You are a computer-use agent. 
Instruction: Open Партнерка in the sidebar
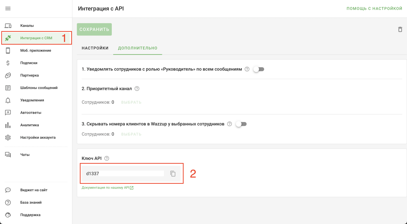pos(30,75)
